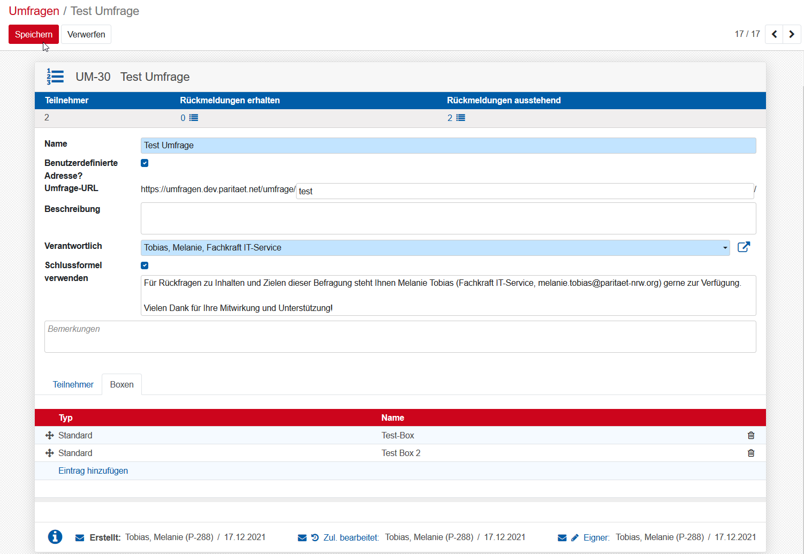Click into the Beschreibung text field
This screenshot has width=804, height=554.
point(448,218)
